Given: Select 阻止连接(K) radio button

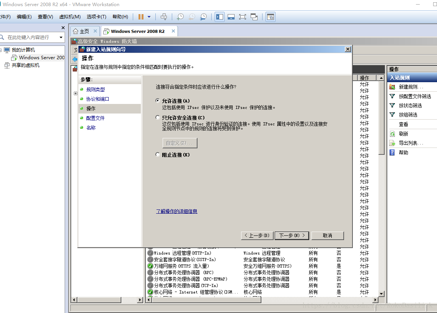Looking at the screenshot, I should coord(158,154).
